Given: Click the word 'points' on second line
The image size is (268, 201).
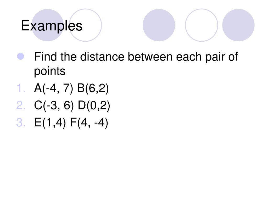Looking at the screenshot, I should (x=50, y=71).
